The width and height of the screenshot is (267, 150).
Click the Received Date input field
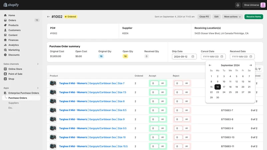242,56
